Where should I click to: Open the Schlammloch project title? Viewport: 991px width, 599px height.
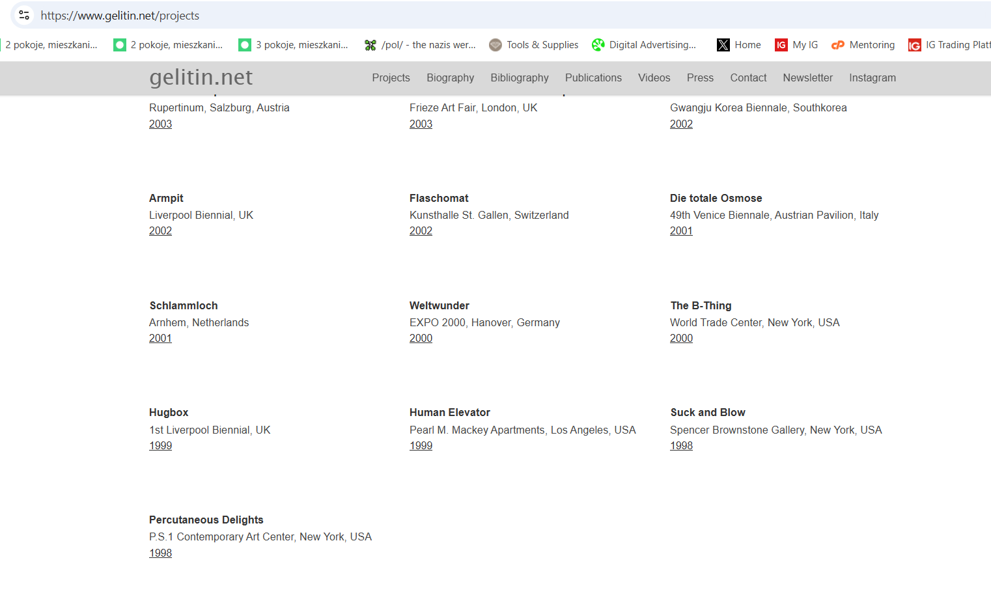(x=184, y=305)
